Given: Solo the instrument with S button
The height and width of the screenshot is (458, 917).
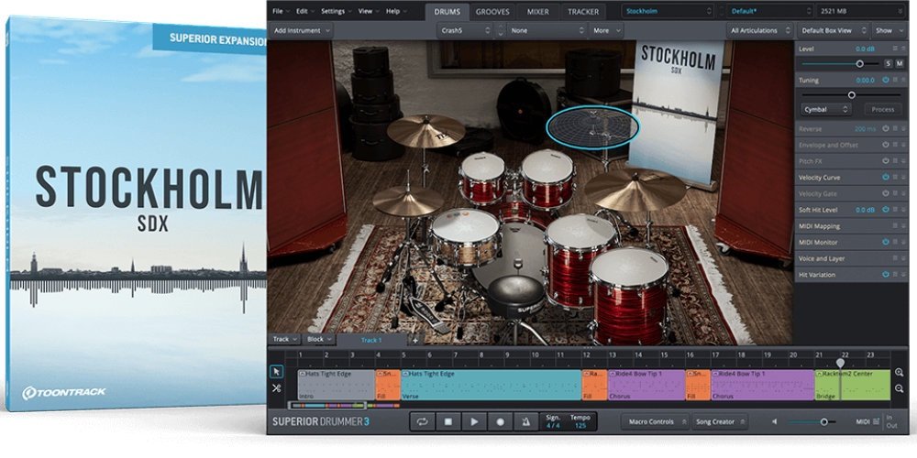Looking at the screenshot, I should coord(888,63).
